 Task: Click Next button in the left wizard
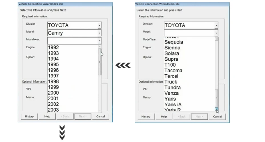(x=83, y=117)
